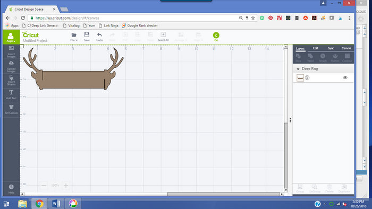Save the project with Save icon
The image size is (372, 209).
coord(87,37)
